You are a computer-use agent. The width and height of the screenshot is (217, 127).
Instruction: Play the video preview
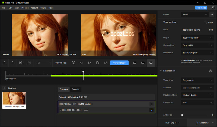pos(90,63)
